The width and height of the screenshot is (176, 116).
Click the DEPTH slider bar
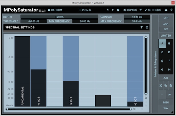pyautogui.click(x=59, y=17)
